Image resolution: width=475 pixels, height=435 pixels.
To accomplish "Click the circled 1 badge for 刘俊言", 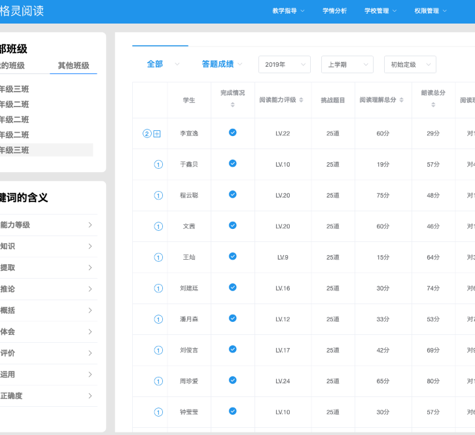I will 158,350.
